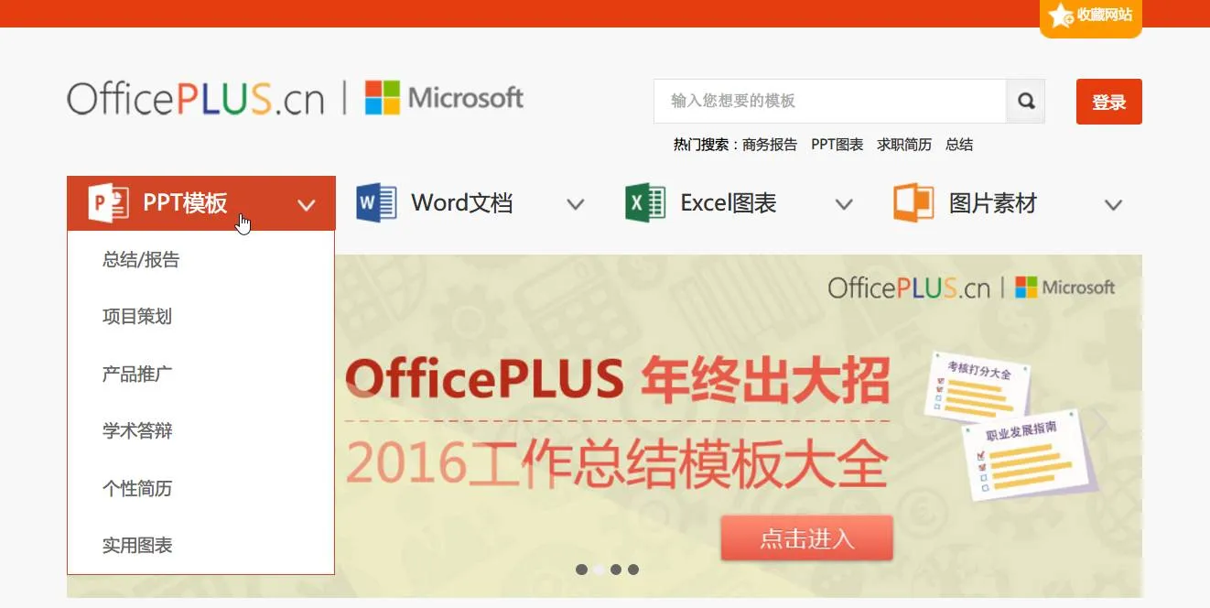Click the Microsoft logo in the header
Viewport: 1210px width, 608px height.
444,98
